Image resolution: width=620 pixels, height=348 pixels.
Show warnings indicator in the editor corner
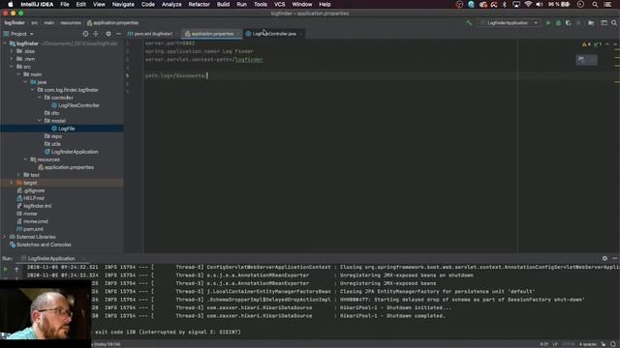click(586, 44)
